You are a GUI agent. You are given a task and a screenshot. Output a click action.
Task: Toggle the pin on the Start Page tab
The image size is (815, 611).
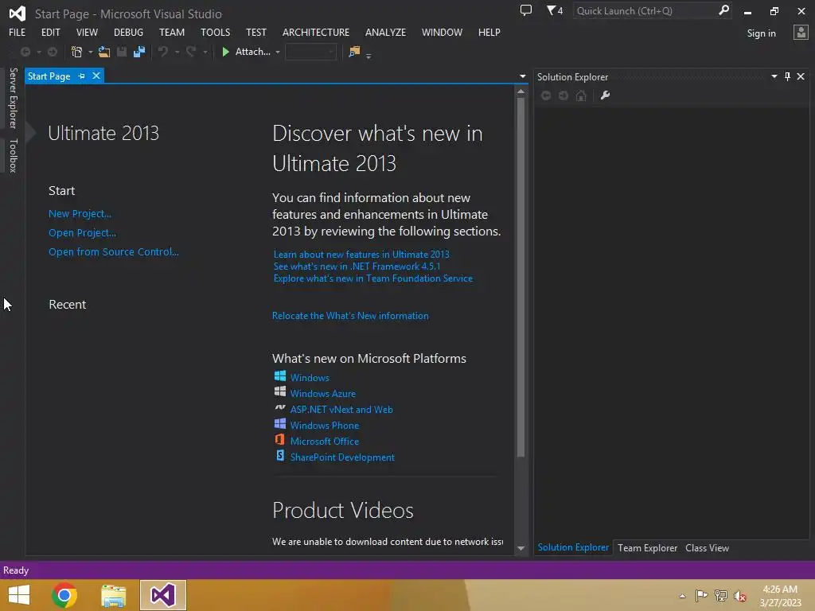coord(82,76)
